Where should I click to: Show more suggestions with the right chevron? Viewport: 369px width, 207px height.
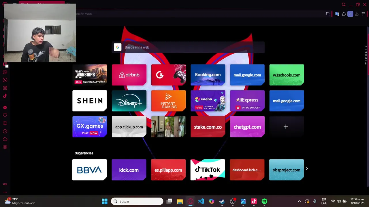point(307,168)
